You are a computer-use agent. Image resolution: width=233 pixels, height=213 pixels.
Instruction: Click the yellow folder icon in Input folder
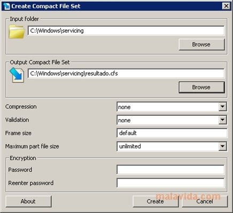17,31
